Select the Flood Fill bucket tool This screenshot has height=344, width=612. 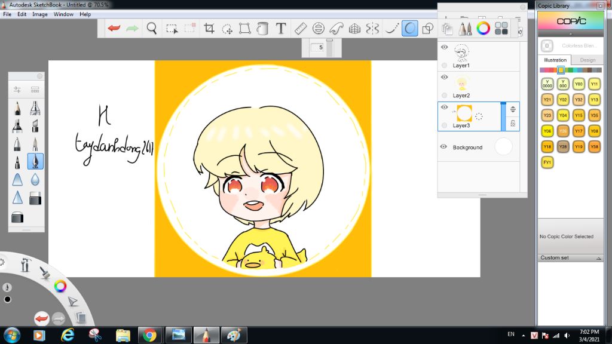[263, 29]
